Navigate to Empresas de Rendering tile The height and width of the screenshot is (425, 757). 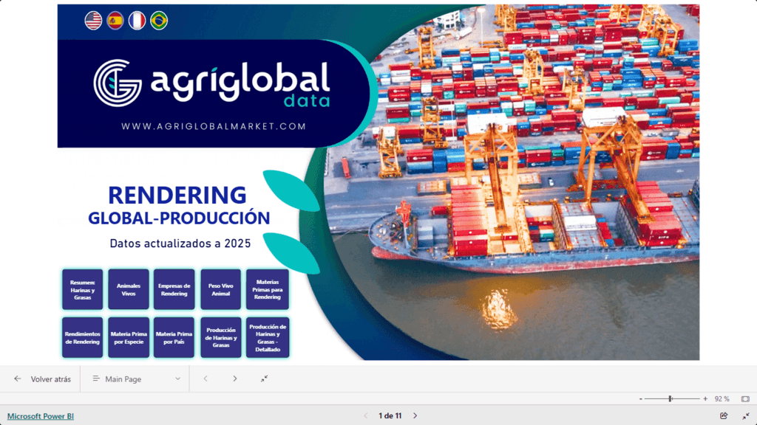click(174, 289)
